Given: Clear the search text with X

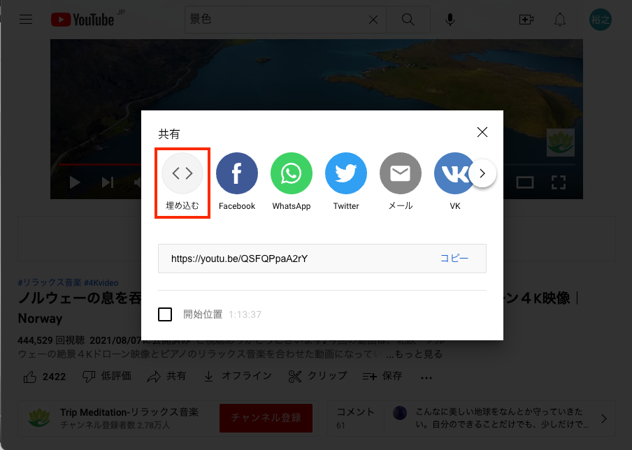Looking at the screenshot, I should click(373, 20).
